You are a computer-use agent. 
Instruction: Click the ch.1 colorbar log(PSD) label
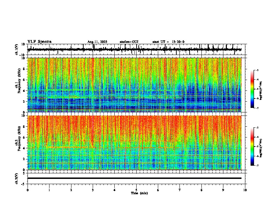click(261, 91)
